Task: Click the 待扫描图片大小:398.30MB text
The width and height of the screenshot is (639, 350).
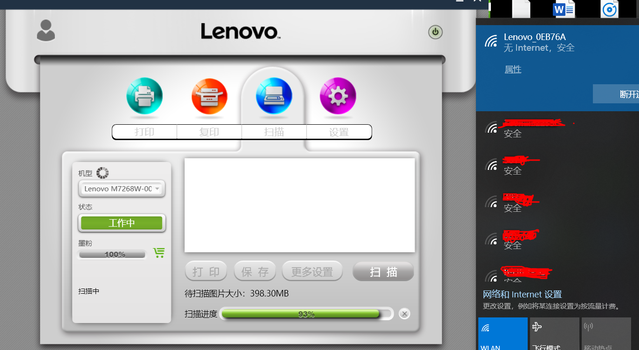Action: [x=237, y=294]
